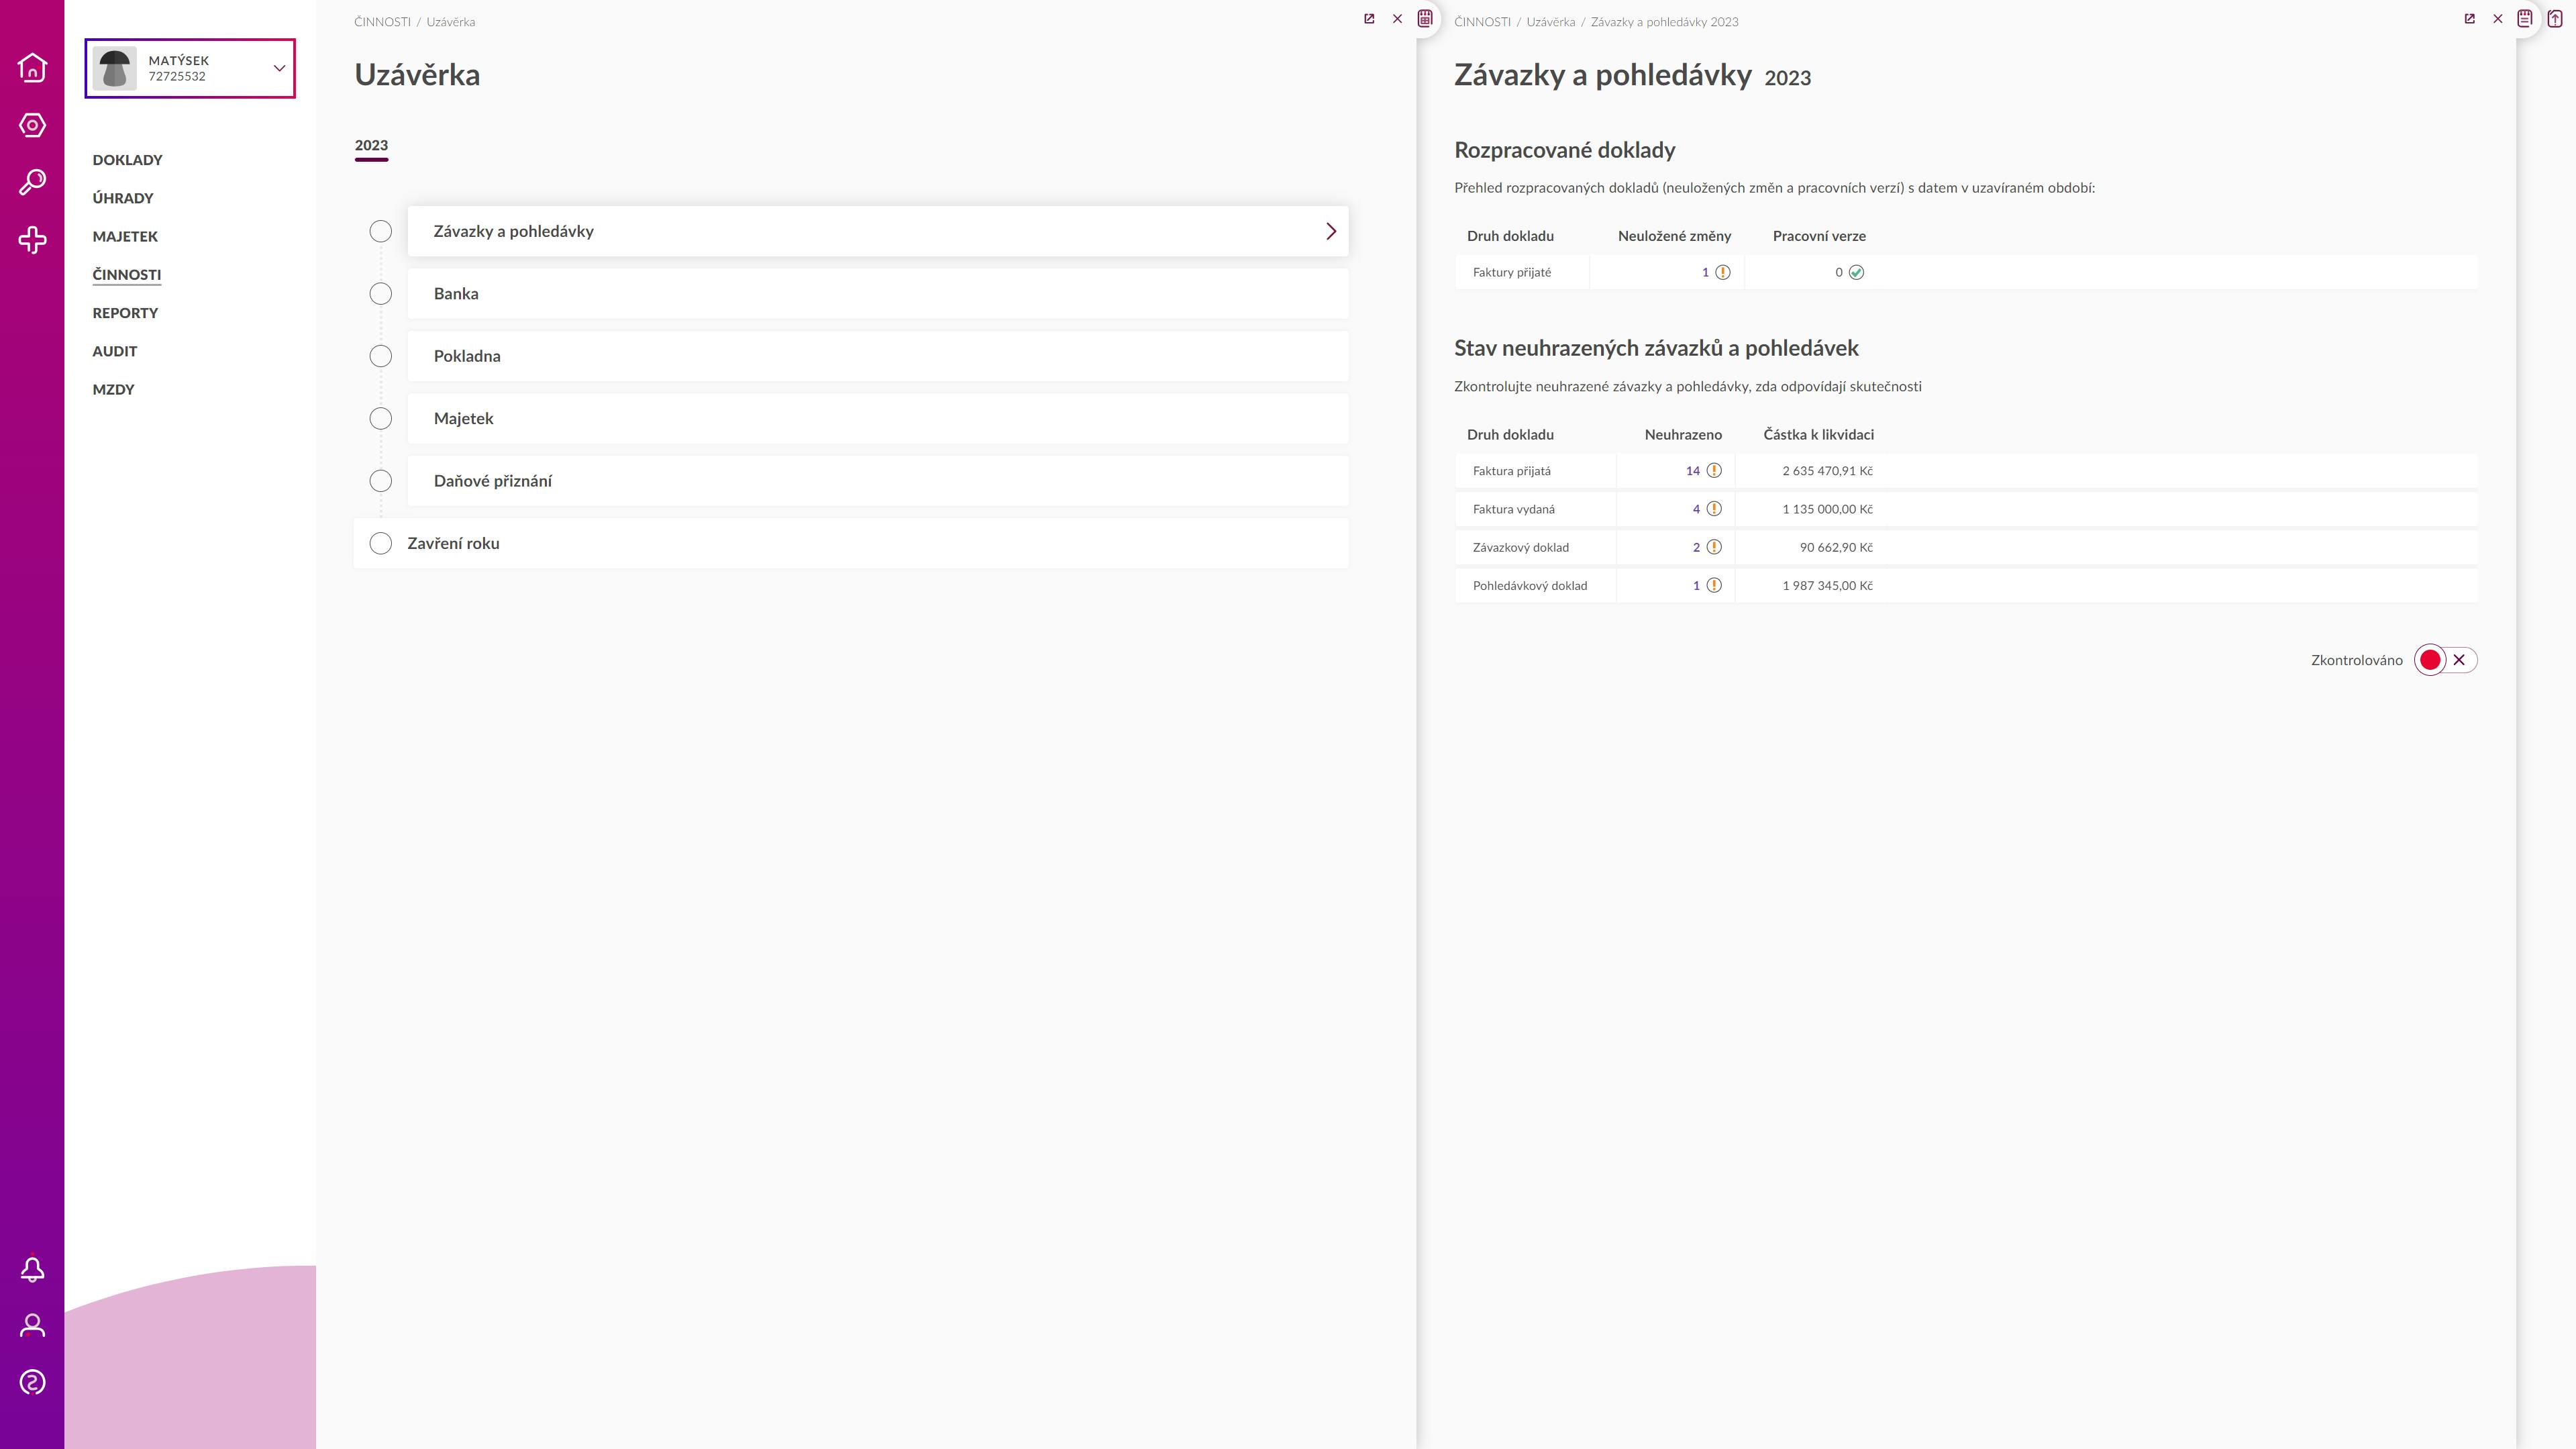Click warning icon in Faktury přijaté row
This screenshot has width=2576, height=1449.
tap(1722, 272)
